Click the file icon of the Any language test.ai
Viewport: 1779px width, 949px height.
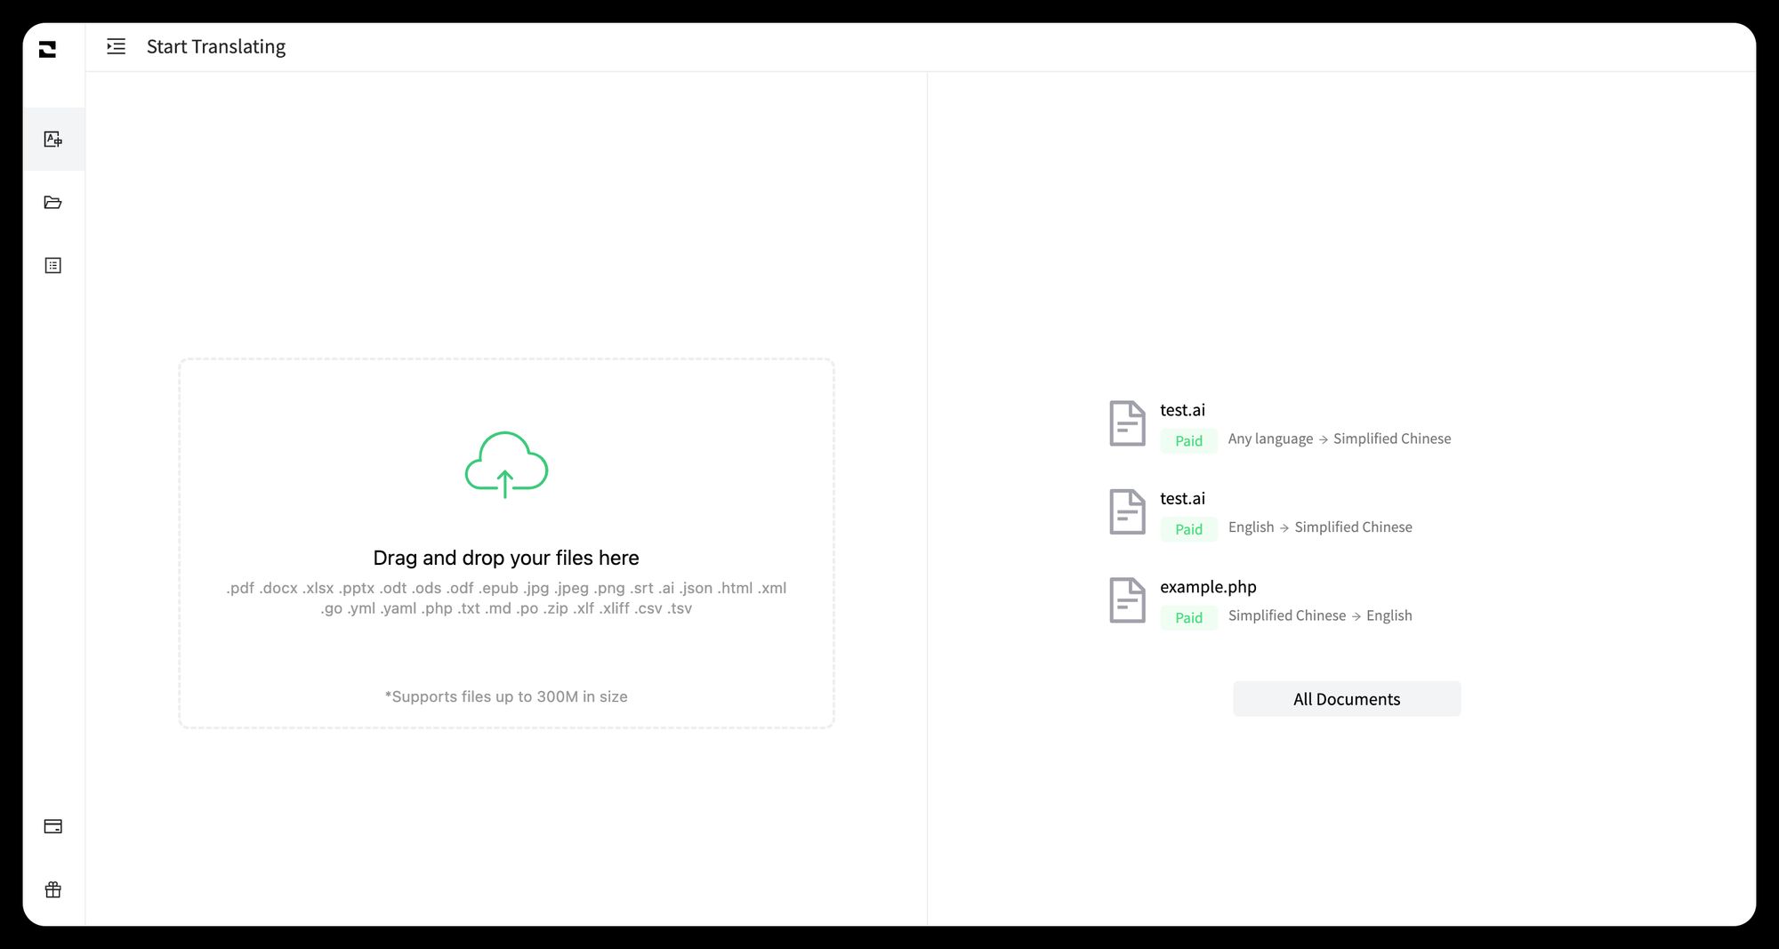tap(1127, 423)
